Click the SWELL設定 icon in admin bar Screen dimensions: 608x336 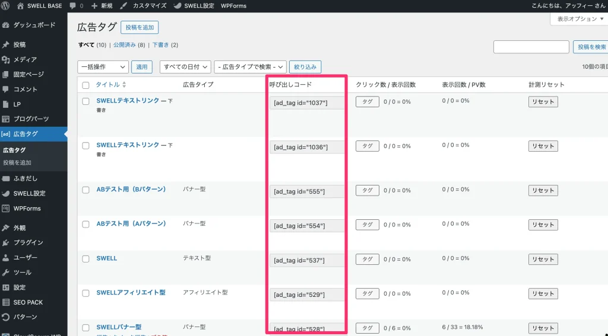[177, 6]
